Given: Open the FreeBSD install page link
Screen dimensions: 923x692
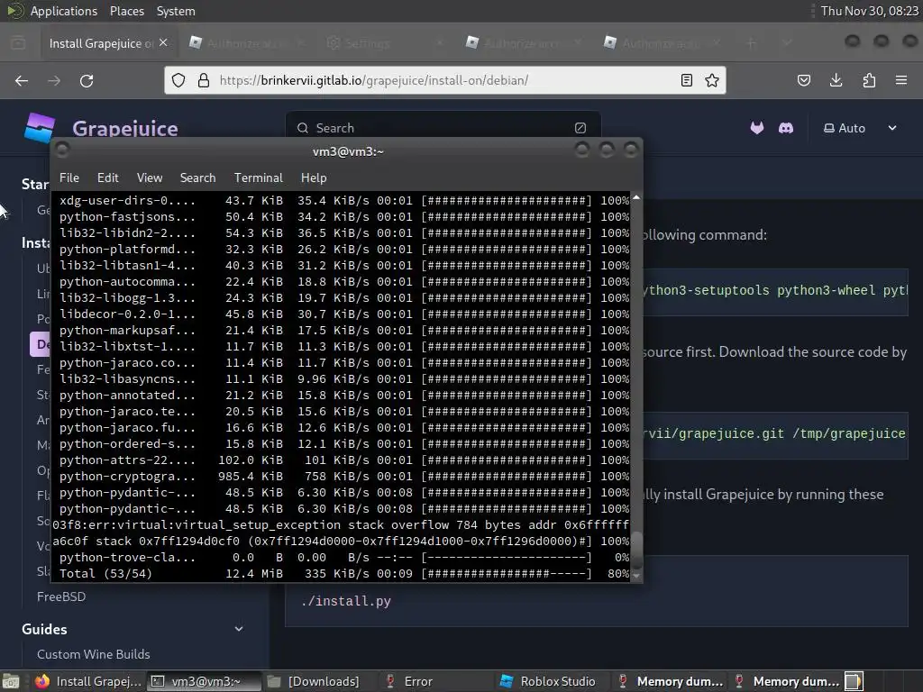Looking at the screenshot, I should tap(61, 596).
